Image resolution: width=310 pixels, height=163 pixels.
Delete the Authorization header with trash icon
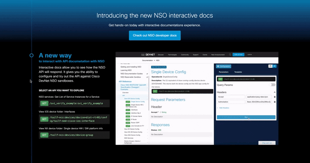[x=274, y=102]
